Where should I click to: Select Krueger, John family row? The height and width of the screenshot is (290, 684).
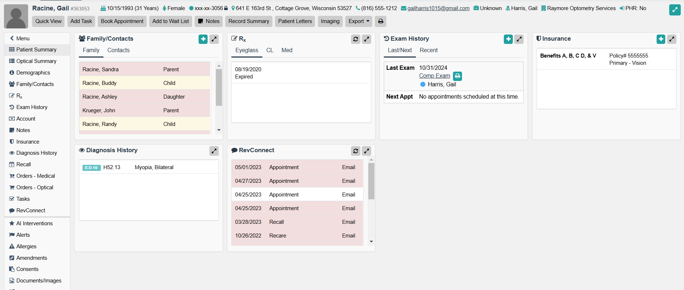point(145,110)
